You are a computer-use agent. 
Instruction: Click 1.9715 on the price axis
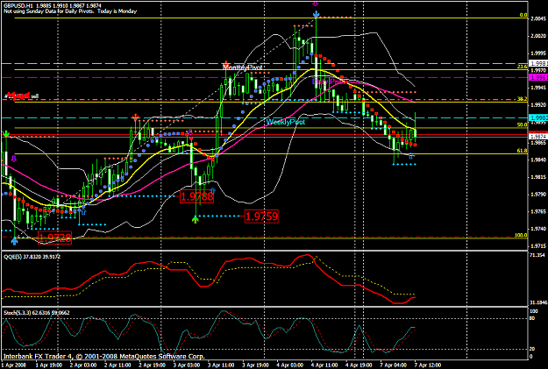[x=538, y=246]
